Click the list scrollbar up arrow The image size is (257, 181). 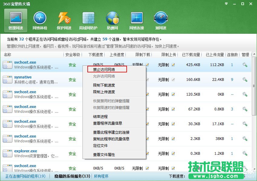(254, 54)
